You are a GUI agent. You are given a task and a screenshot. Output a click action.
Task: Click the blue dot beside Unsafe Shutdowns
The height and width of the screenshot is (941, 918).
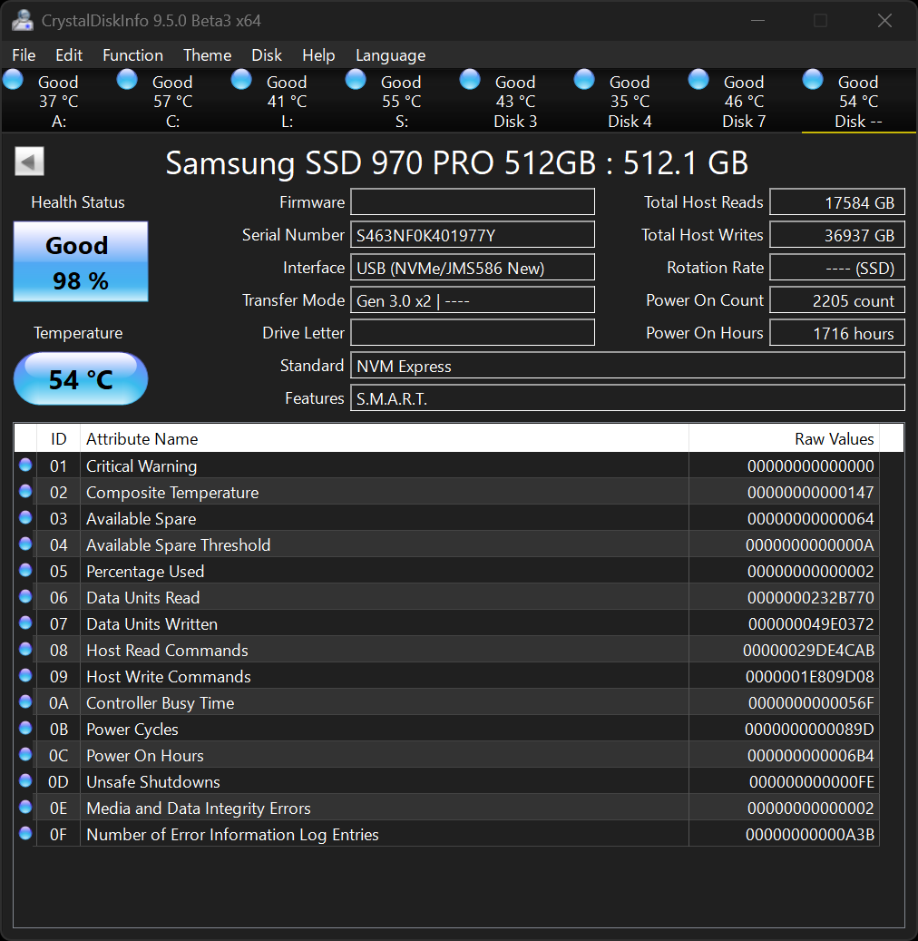point(25,780)
